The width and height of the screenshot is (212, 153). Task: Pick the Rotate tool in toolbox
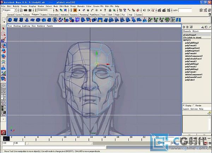(4, 51)
